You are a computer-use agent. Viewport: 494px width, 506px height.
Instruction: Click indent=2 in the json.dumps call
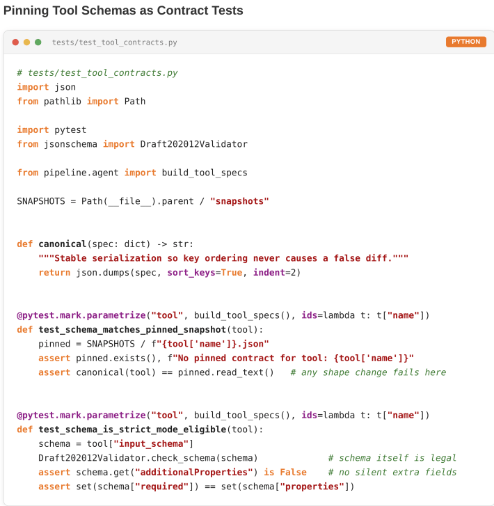click(x=274, y=273)
